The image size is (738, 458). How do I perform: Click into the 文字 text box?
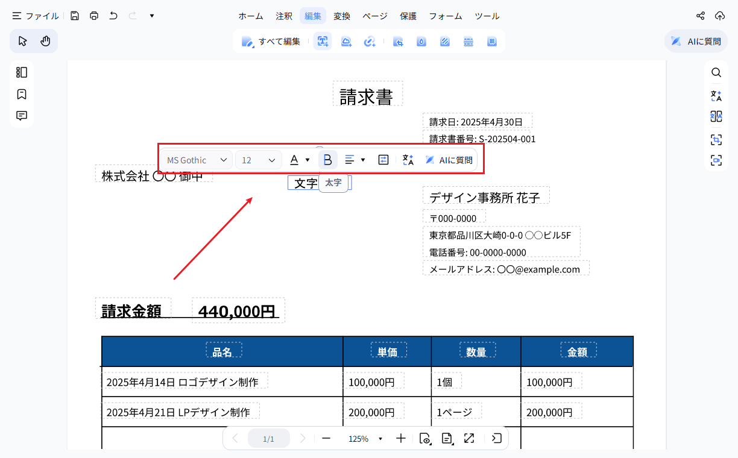[320, 183]
